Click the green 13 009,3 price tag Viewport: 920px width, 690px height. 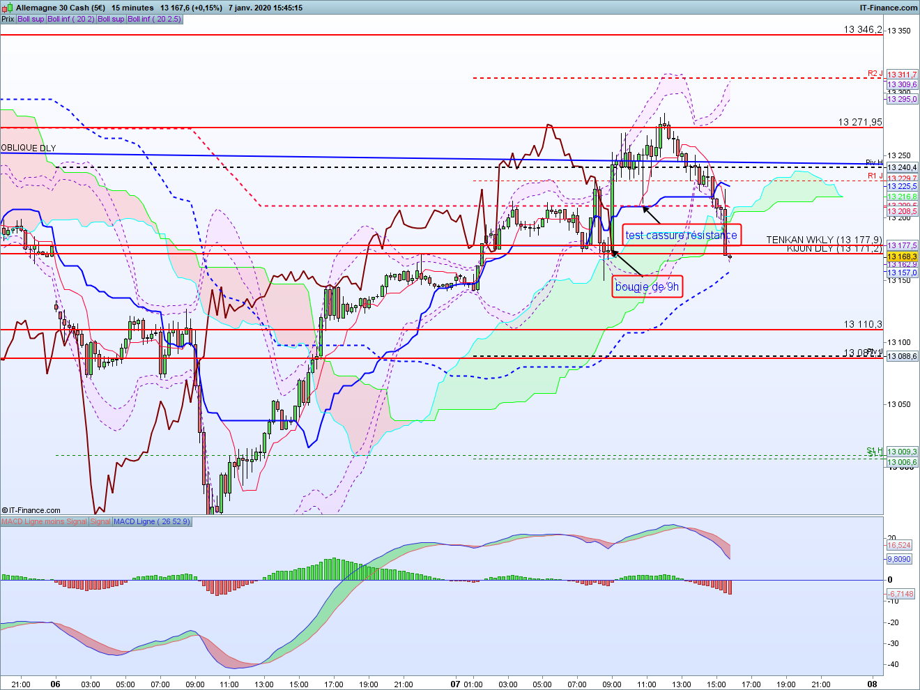pyautogui.click(x=902, y=452)
